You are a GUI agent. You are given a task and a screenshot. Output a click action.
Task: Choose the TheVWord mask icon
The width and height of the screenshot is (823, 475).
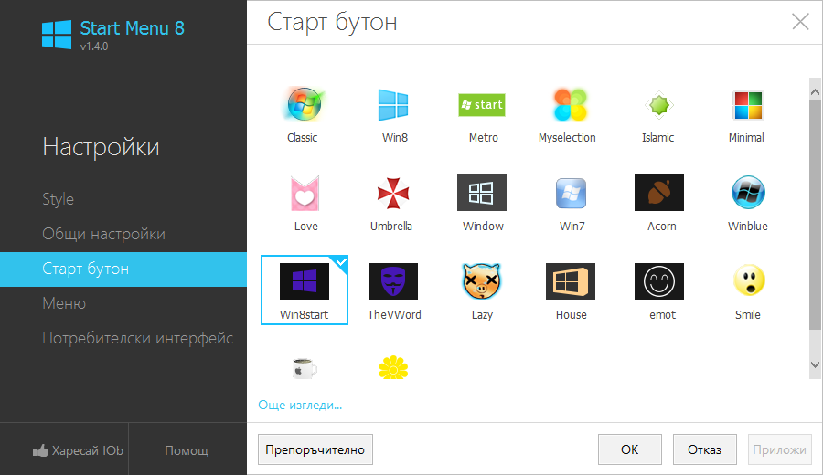393,281
